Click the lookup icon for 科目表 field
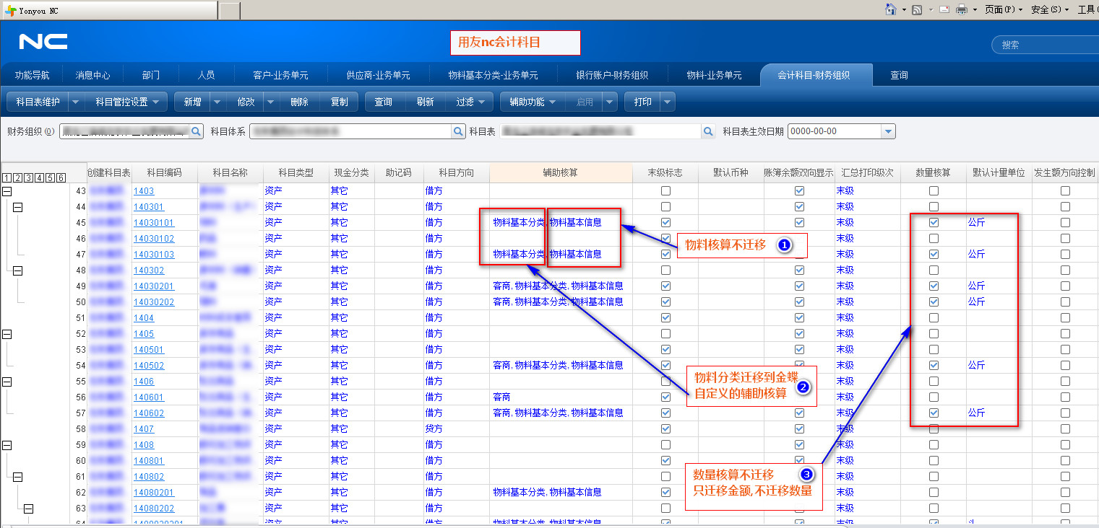This screenshot has height=528, width=1099. click(708, 131)
